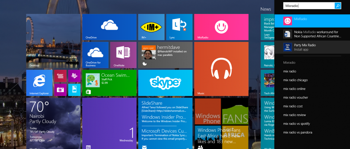Open the small red Reading List tile
The image size is (350, 149).
pyautogui.click(x=60, y=76)
